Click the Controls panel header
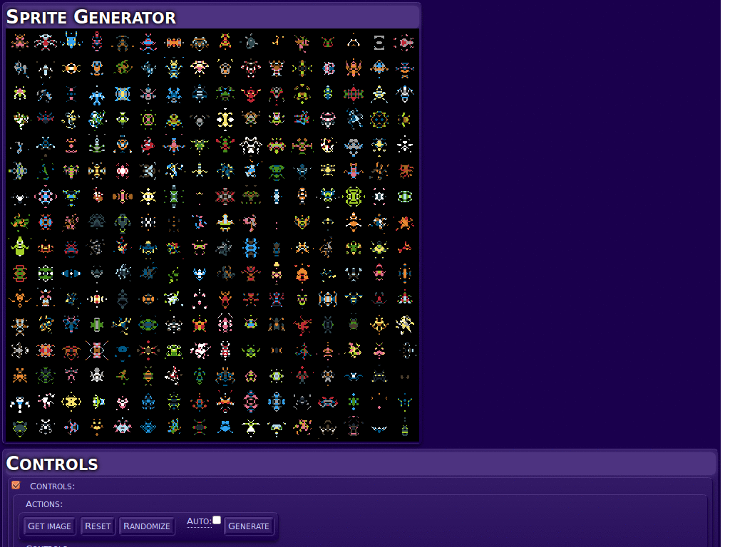Viewport: 730px width, 547px height. [x=360, y=463]
